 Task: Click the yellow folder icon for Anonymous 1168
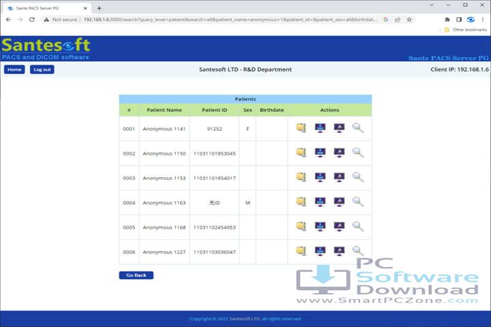(x=301, y=226)
